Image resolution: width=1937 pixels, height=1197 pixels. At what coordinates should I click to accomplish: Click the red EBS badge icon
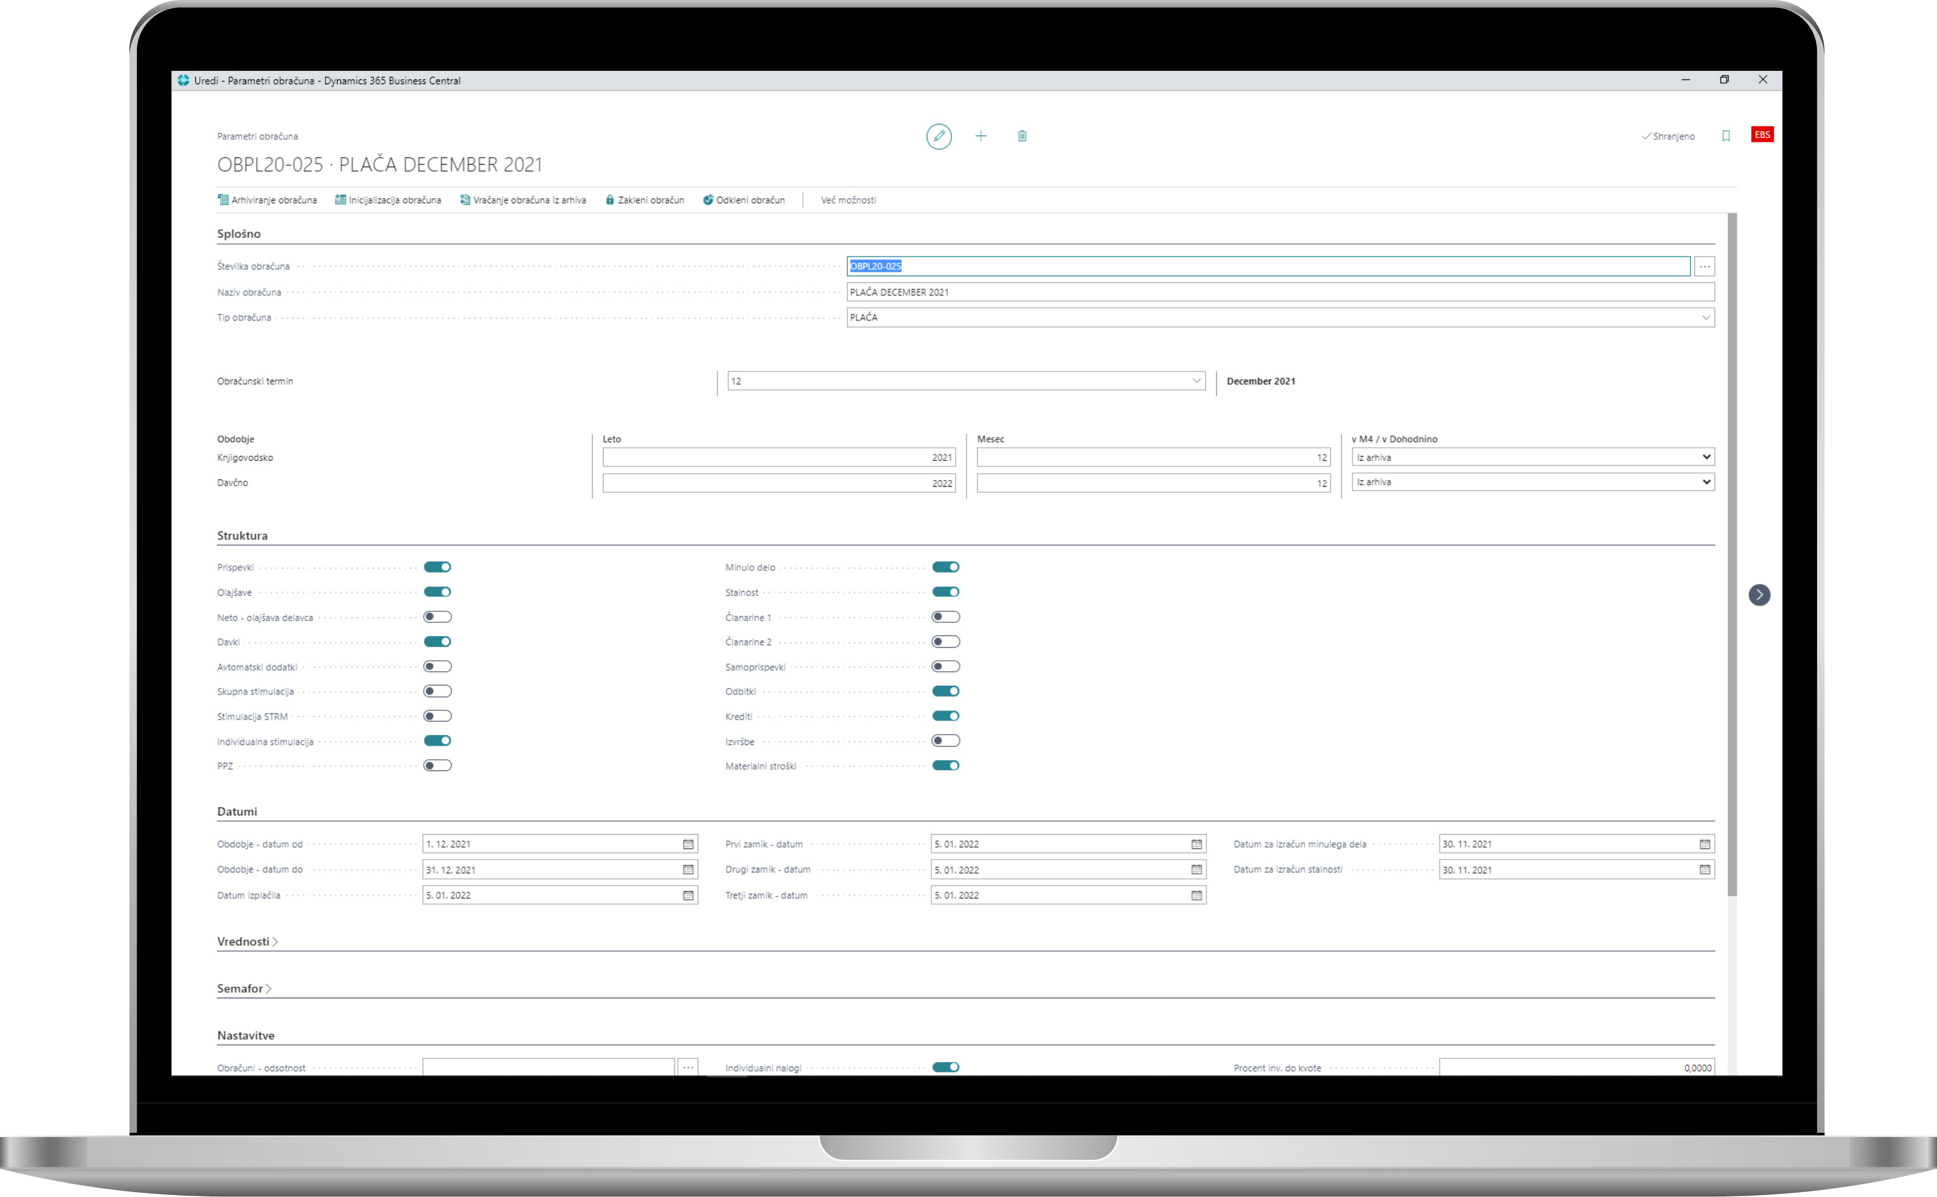[x=1762, y=135]
